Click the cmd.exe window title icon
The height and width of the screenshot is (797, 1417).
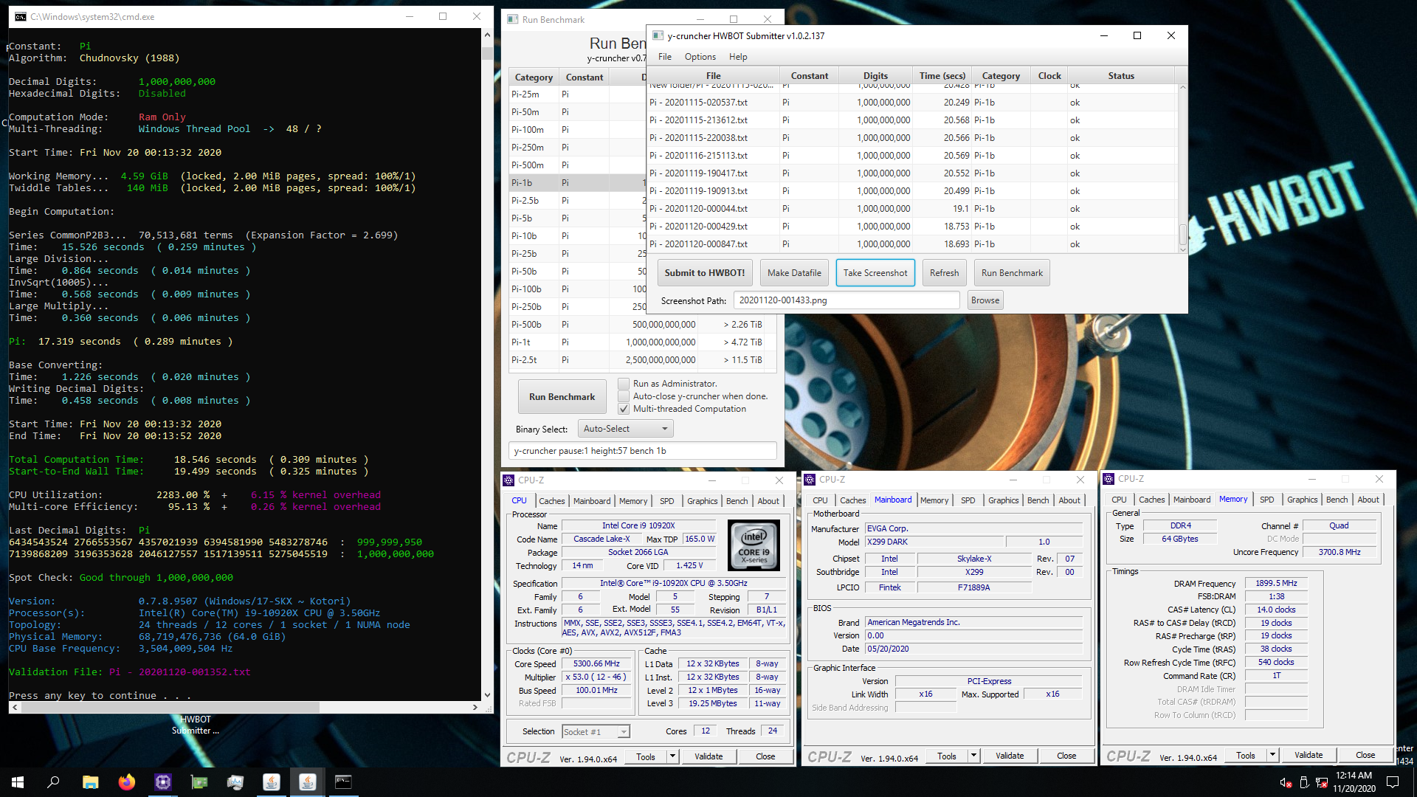tap(21, 16)
